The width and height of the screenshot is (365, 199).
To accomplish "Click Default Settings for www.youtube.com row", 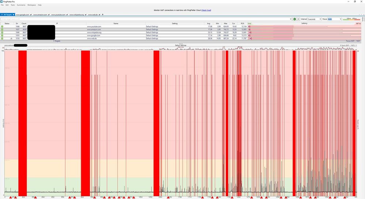I will click(x=152, y=27).
